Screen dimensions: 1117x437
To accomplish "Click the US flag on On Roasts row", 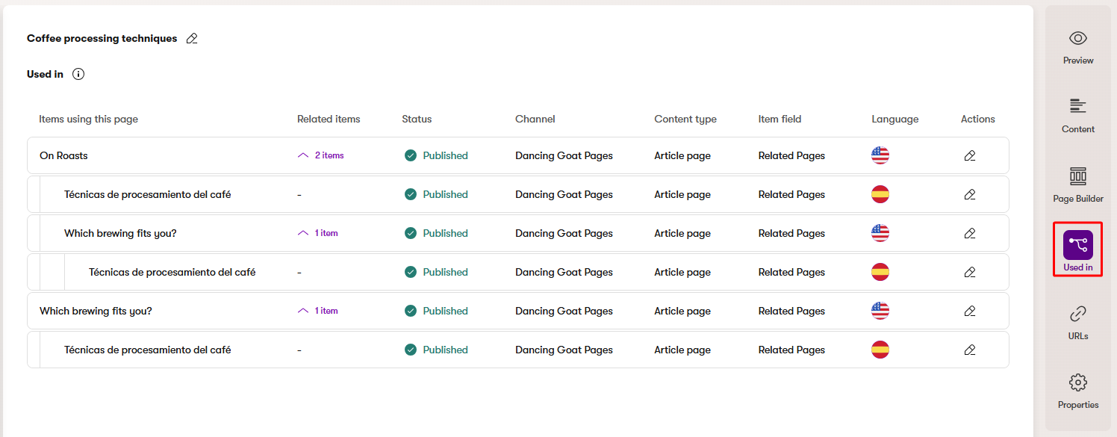I will [x=880, y=155].
